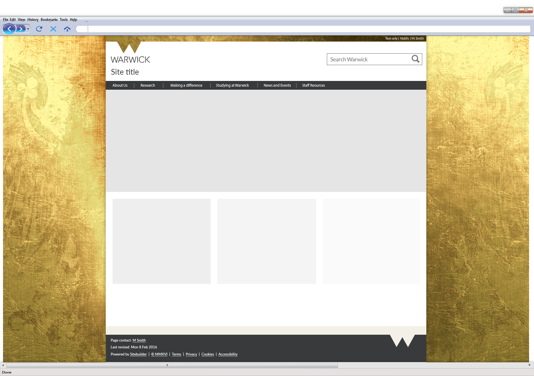Click the scroll right arrow
Viewport: 534px width, 376px height.
tap(529, 365)
